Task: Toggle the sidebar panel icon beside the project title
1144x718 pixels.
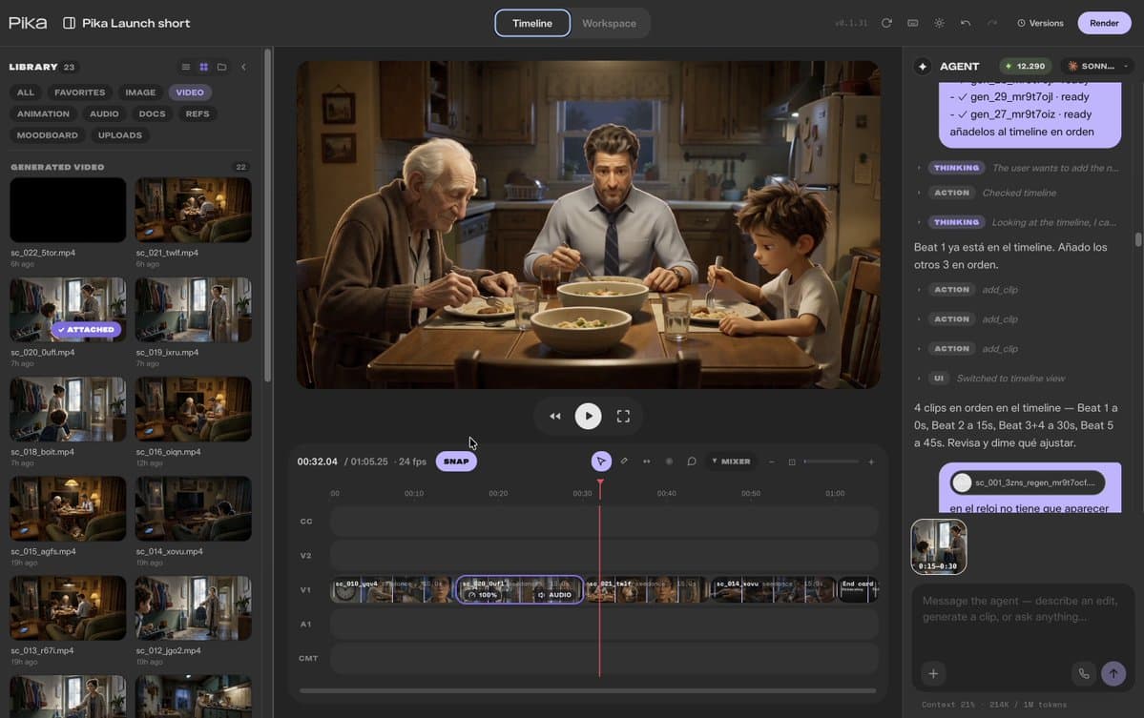Action: (70, 23)
